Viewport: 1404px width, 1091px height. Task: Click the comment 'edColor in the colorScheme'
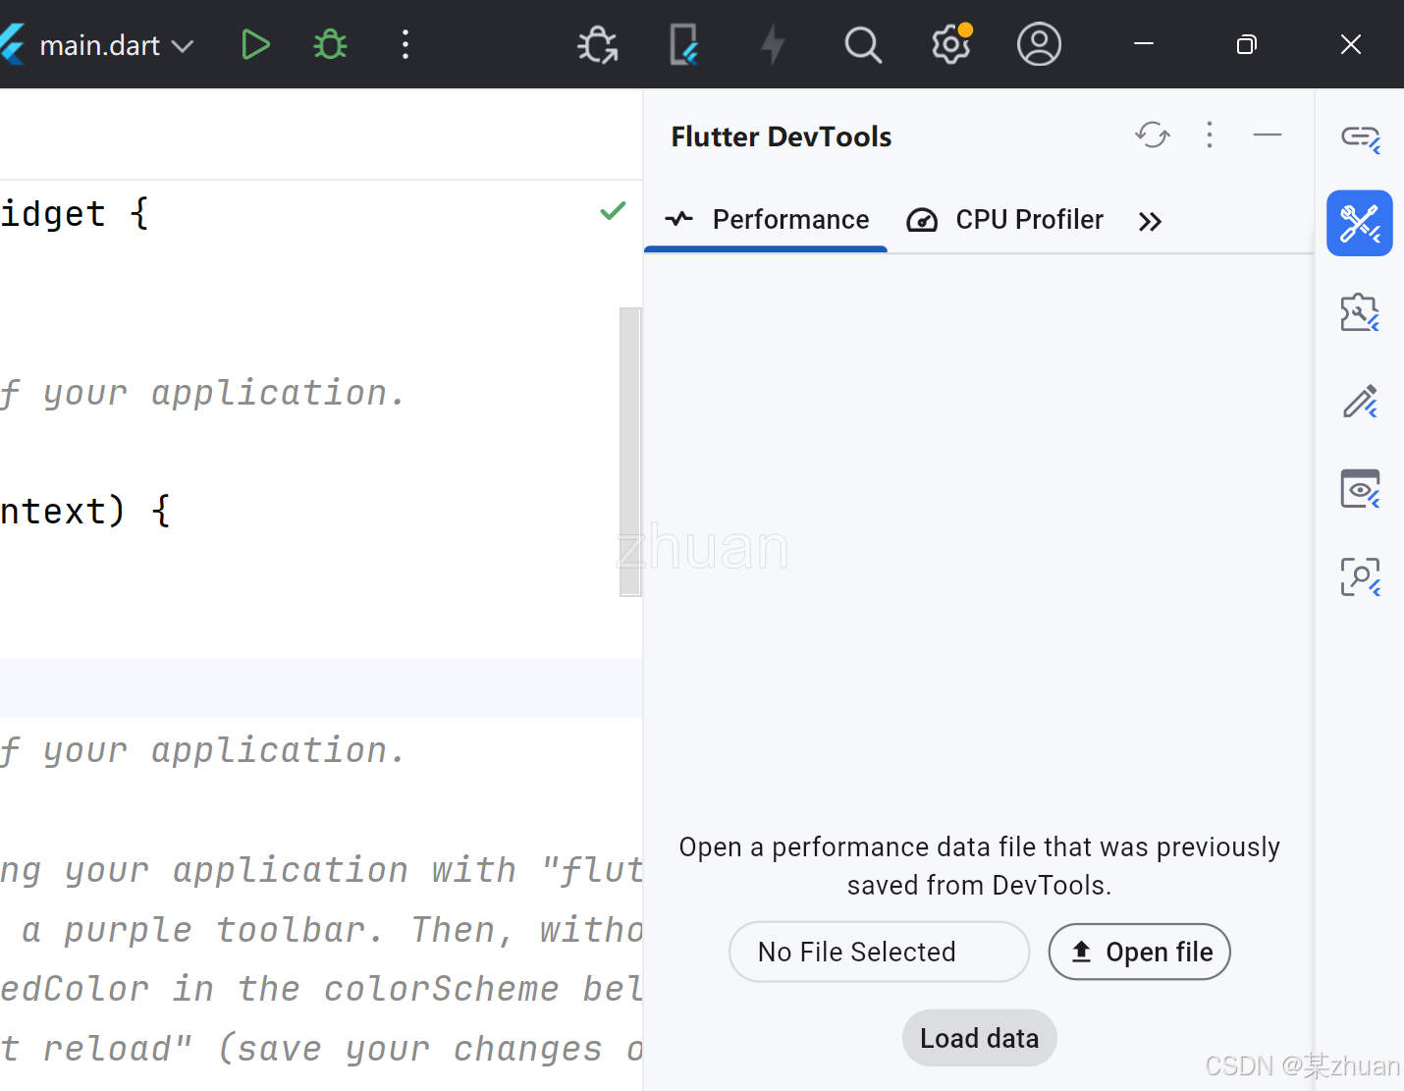pos(321,989)
